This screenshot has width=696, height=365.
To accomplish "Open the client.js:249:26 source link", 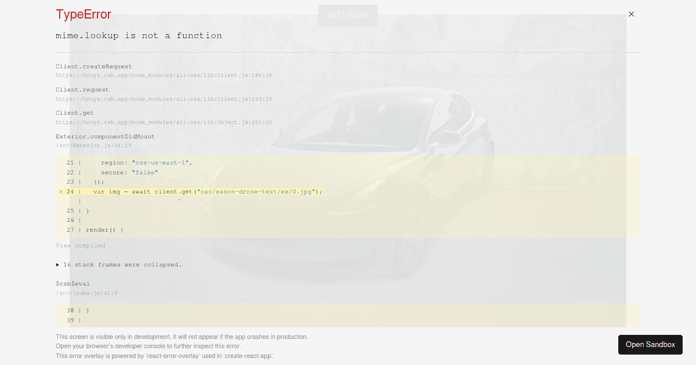I will click(164, 98).
